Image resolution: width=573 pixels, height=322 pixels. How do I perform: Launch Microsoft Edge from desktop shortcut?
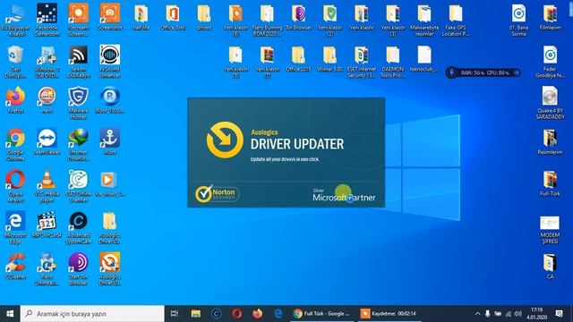[x=15, y=228]
